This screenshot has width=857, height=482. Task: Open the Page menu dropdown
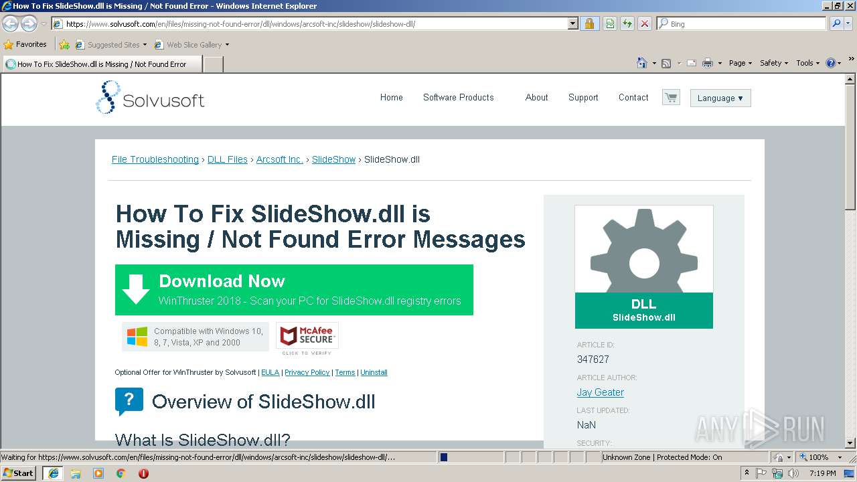coord(741,63)
